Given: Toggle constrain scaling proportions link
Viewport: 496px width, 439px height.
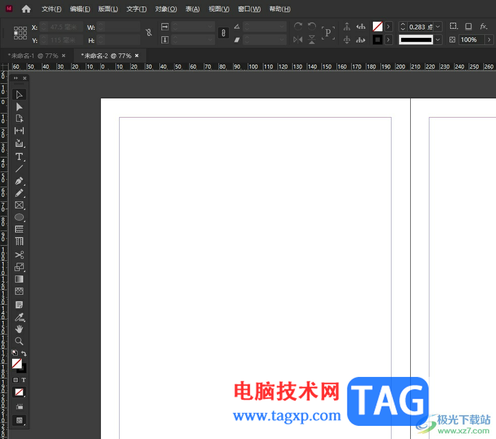Looking at the screenshot, I should 224,33.
